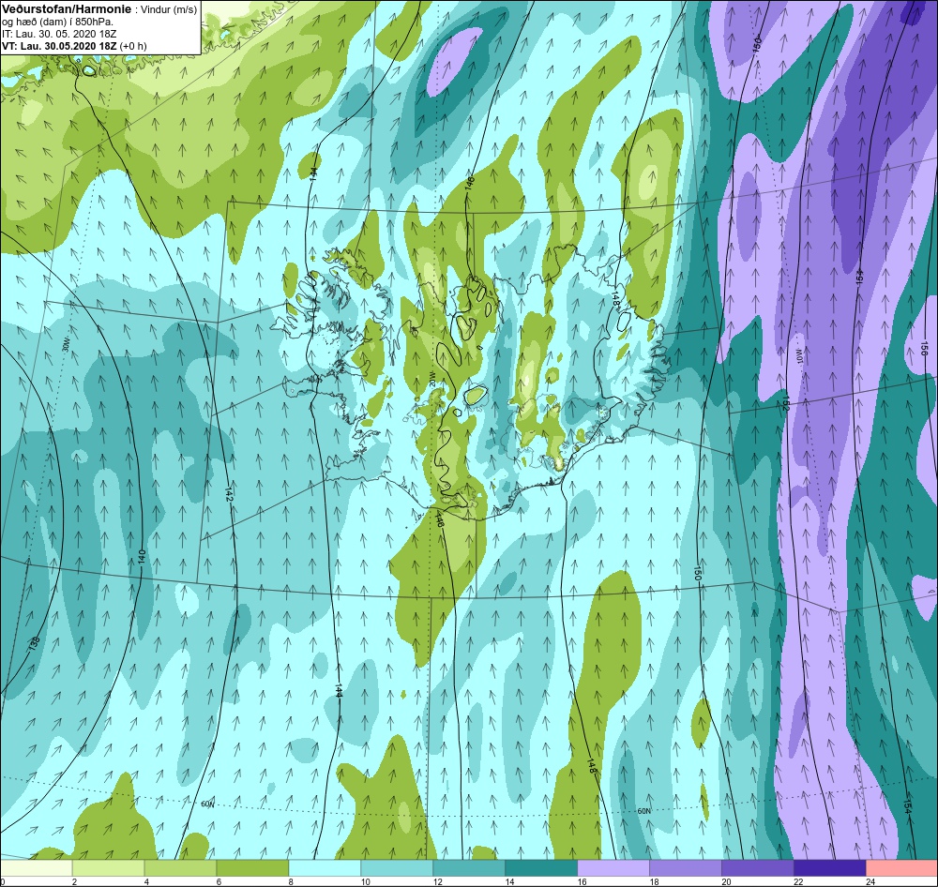
Task: Select the 8–10 m/s pale cyan legend swatch
Action: pos(325,867)
